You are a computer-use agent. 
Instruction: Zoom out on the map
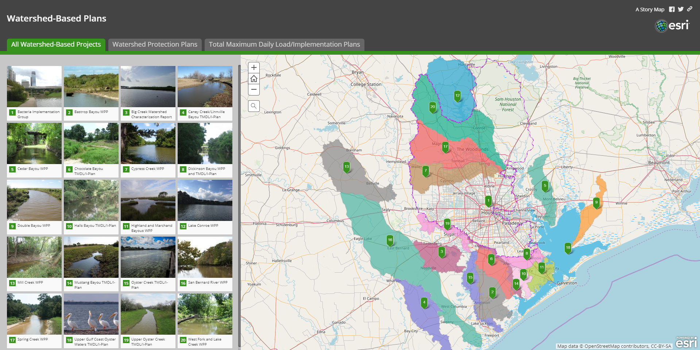click(x=254, y=90)
